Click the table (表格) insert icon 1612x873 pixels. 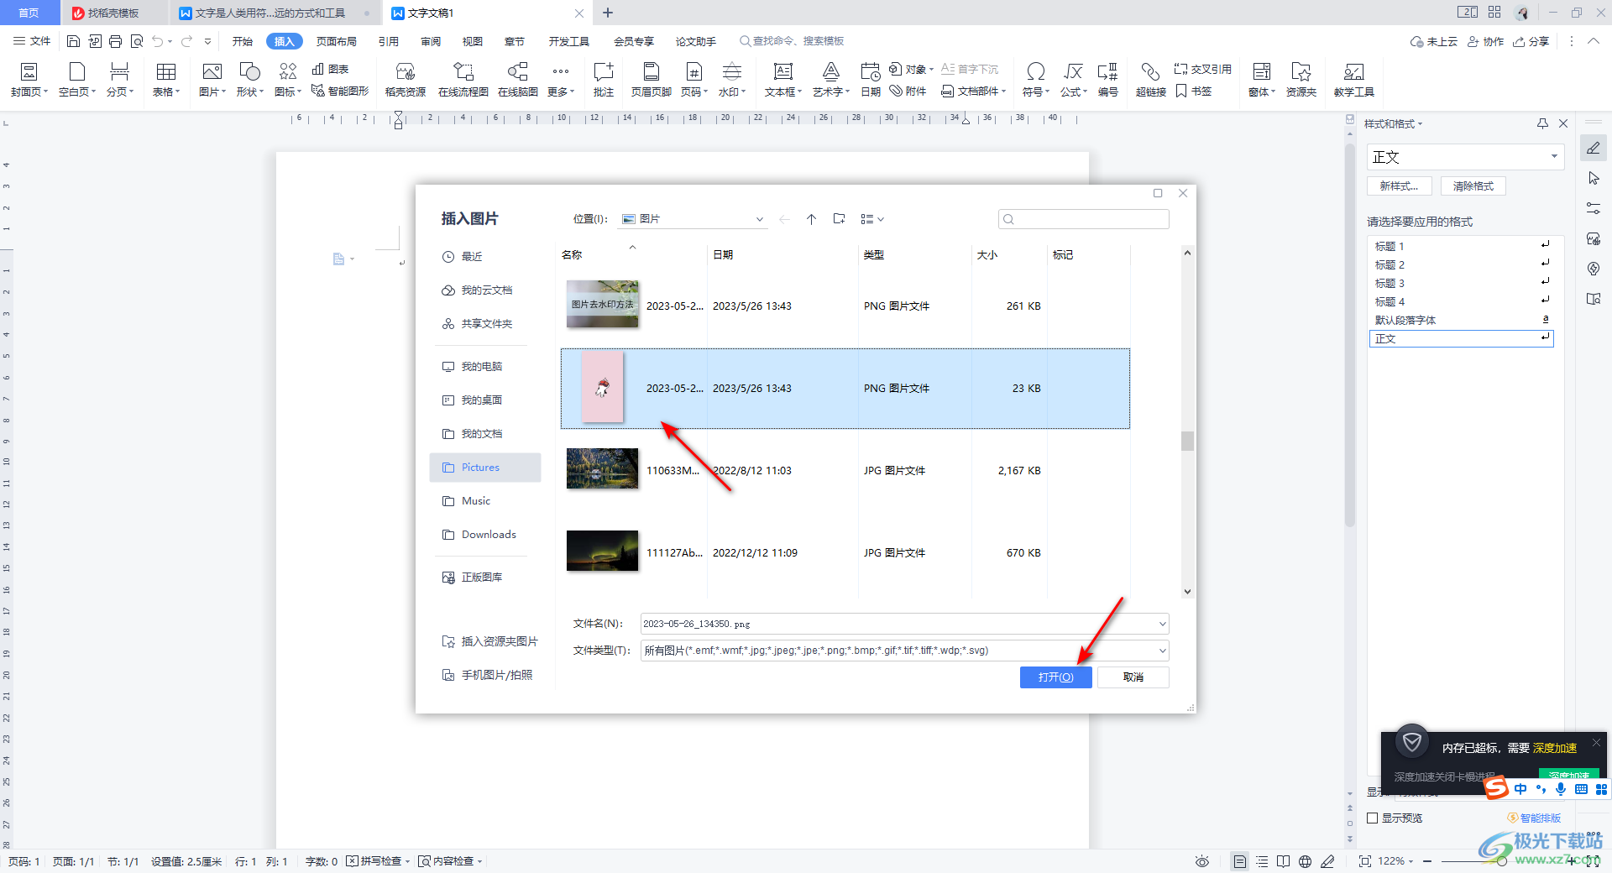[x=165, y=72]
